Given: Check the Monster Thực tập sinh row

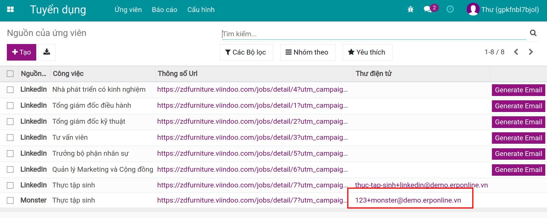Looking at the screenshot, I should [x=10, y=200].
